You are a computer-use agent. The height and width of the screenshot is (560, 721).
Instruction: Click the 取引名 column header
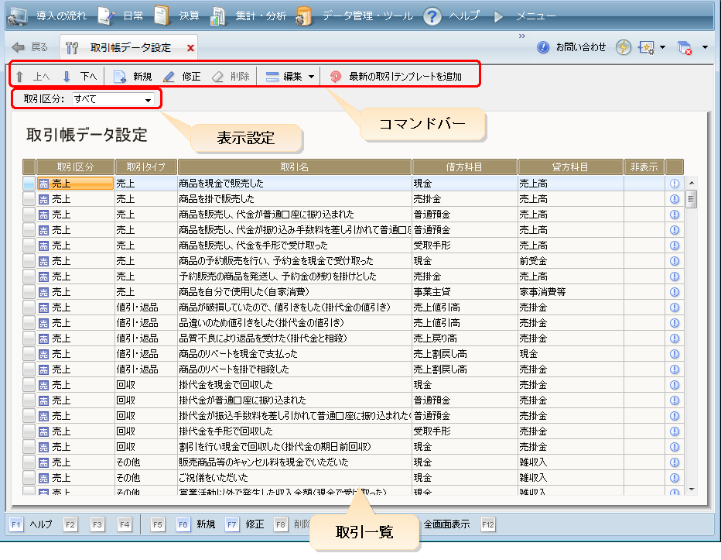click(294, 167)
